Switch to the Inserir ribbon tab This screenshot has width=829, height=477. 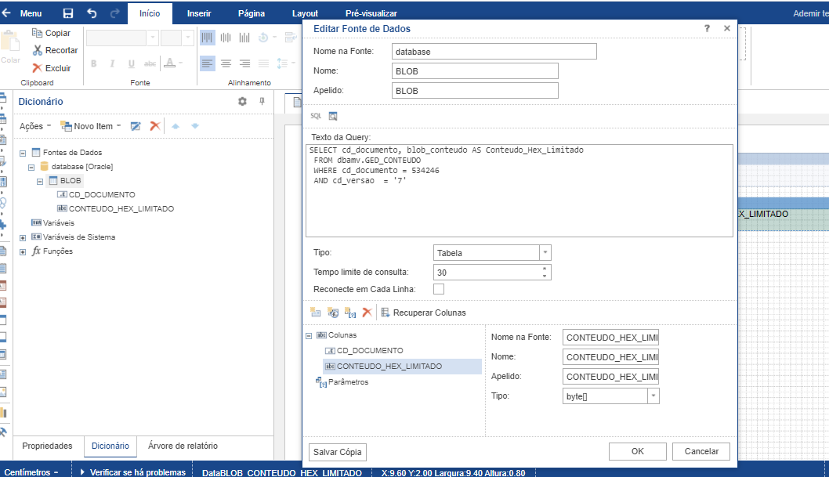point(199,13)
